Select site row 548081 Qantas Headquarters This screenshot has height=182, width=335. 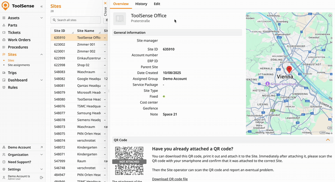(x=79, y=86)
